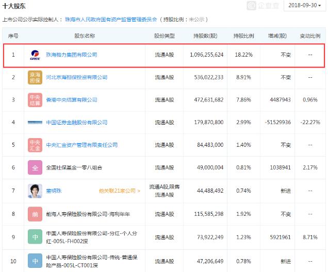Click the 中央结算 logo icon
The height and width of the screenshot is (272, 328).
(x=35, y=100)
